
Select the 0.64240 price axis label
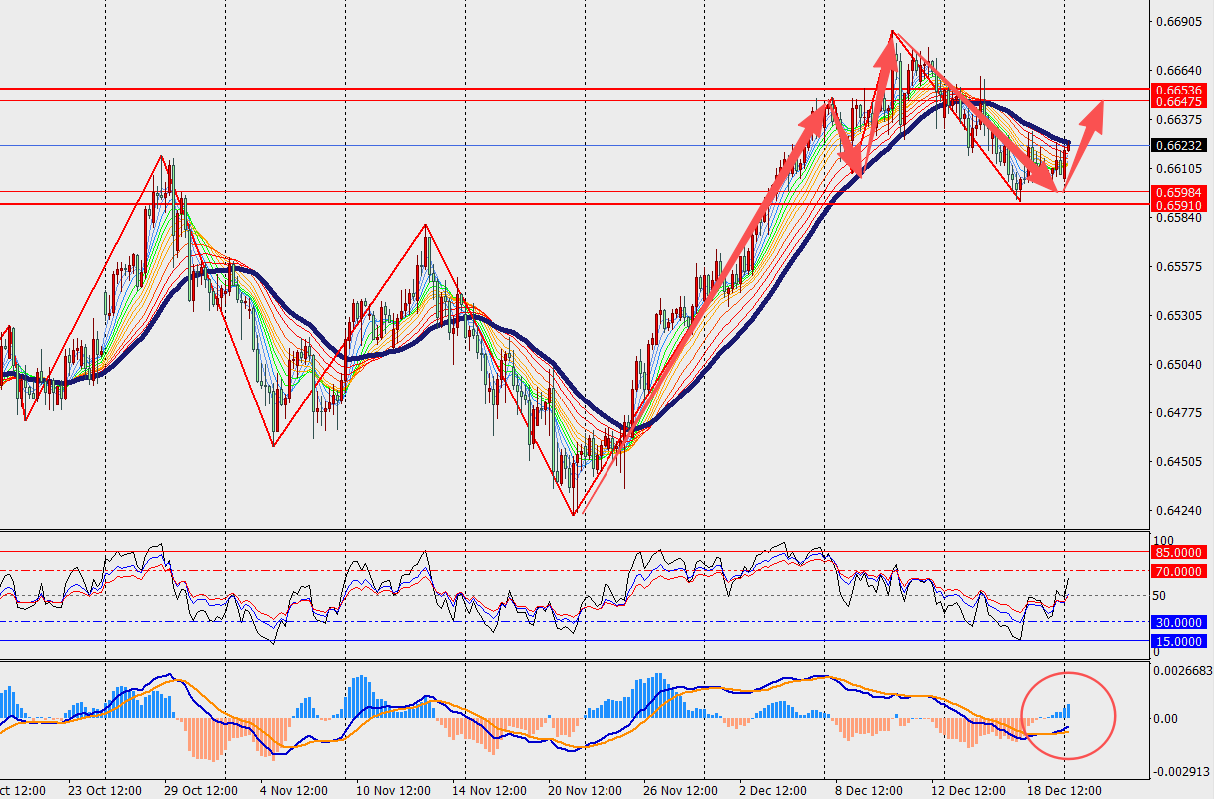[1178, 511]
